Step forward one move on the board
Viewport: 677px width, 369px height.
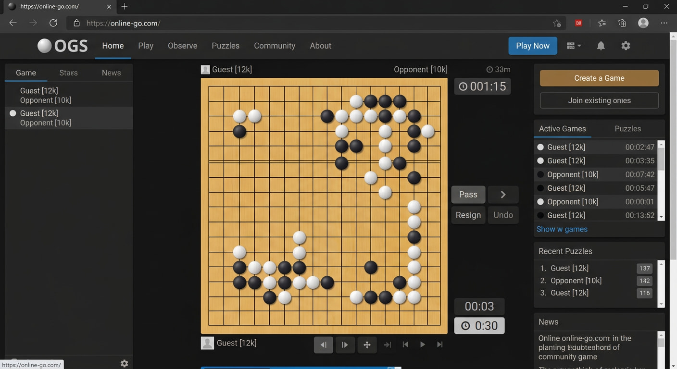pos(345,344)
